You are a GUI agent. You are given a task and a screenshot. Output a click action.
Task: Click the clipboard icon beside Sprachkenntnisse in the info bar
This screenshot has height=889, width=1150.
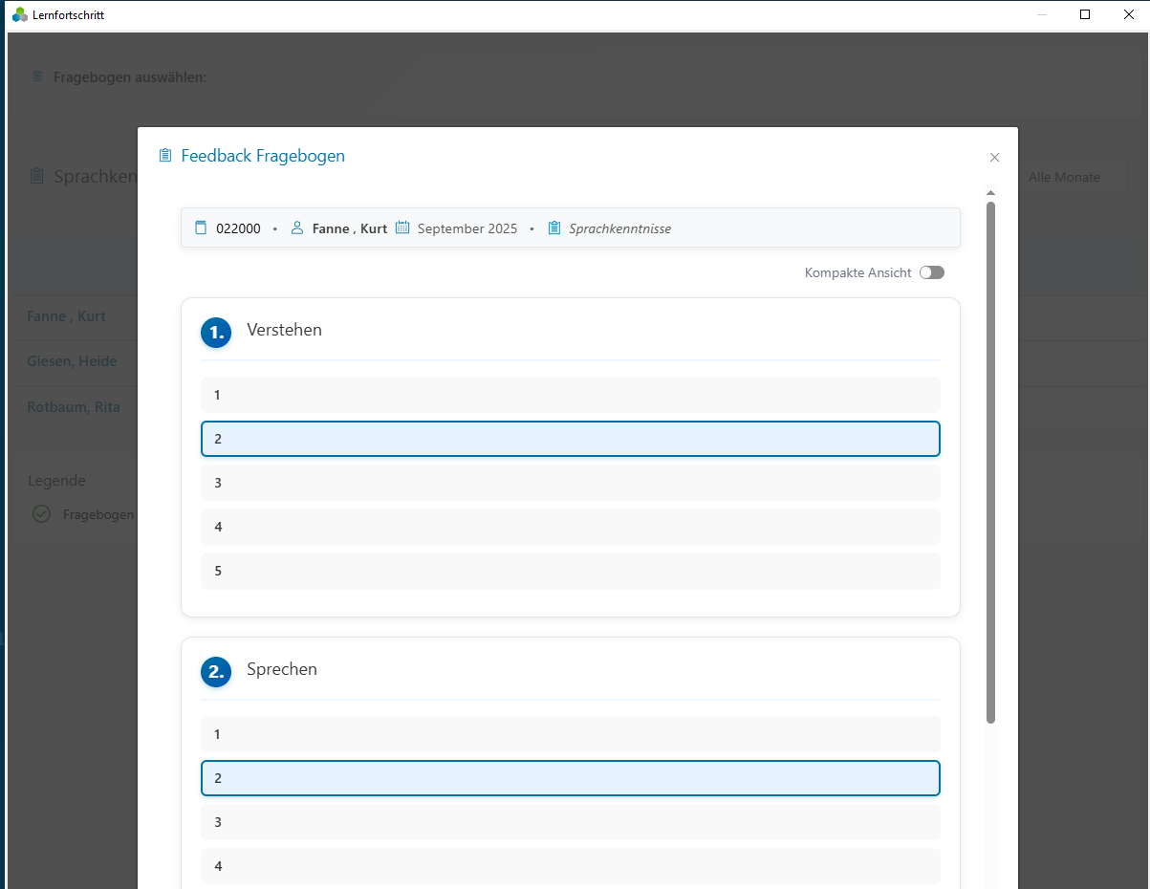[554, 228]
